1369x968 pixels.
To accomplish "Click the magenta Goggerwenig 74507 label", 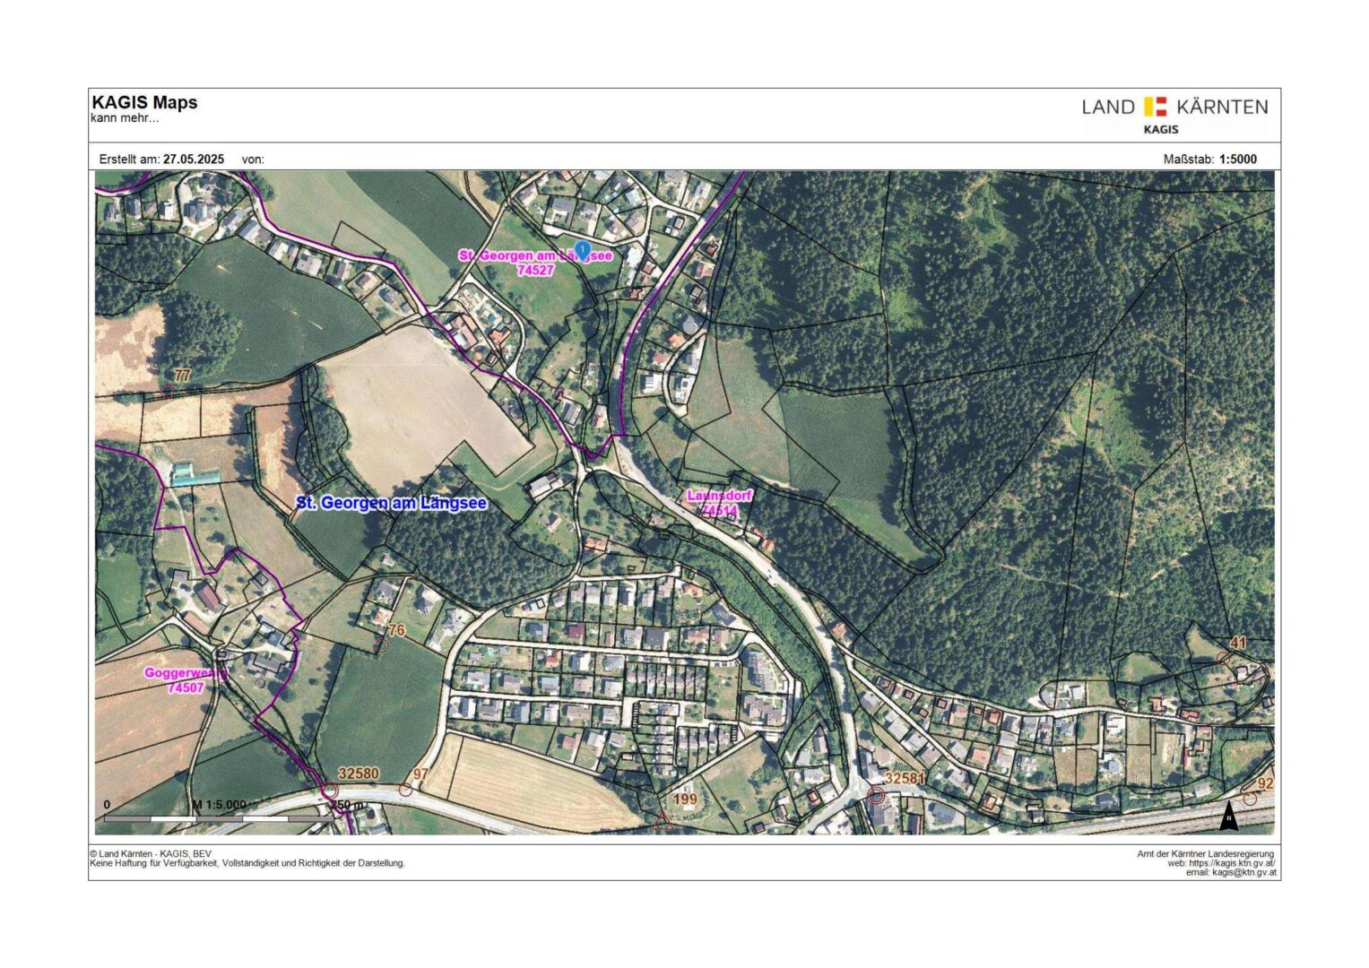I will pyautogui.click(x=186, y=680).
